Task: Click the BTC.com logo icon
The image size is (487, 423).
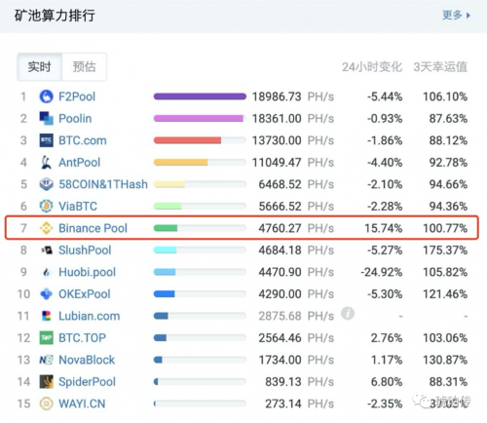Action: pyautogui.click(x=46, y=140)
